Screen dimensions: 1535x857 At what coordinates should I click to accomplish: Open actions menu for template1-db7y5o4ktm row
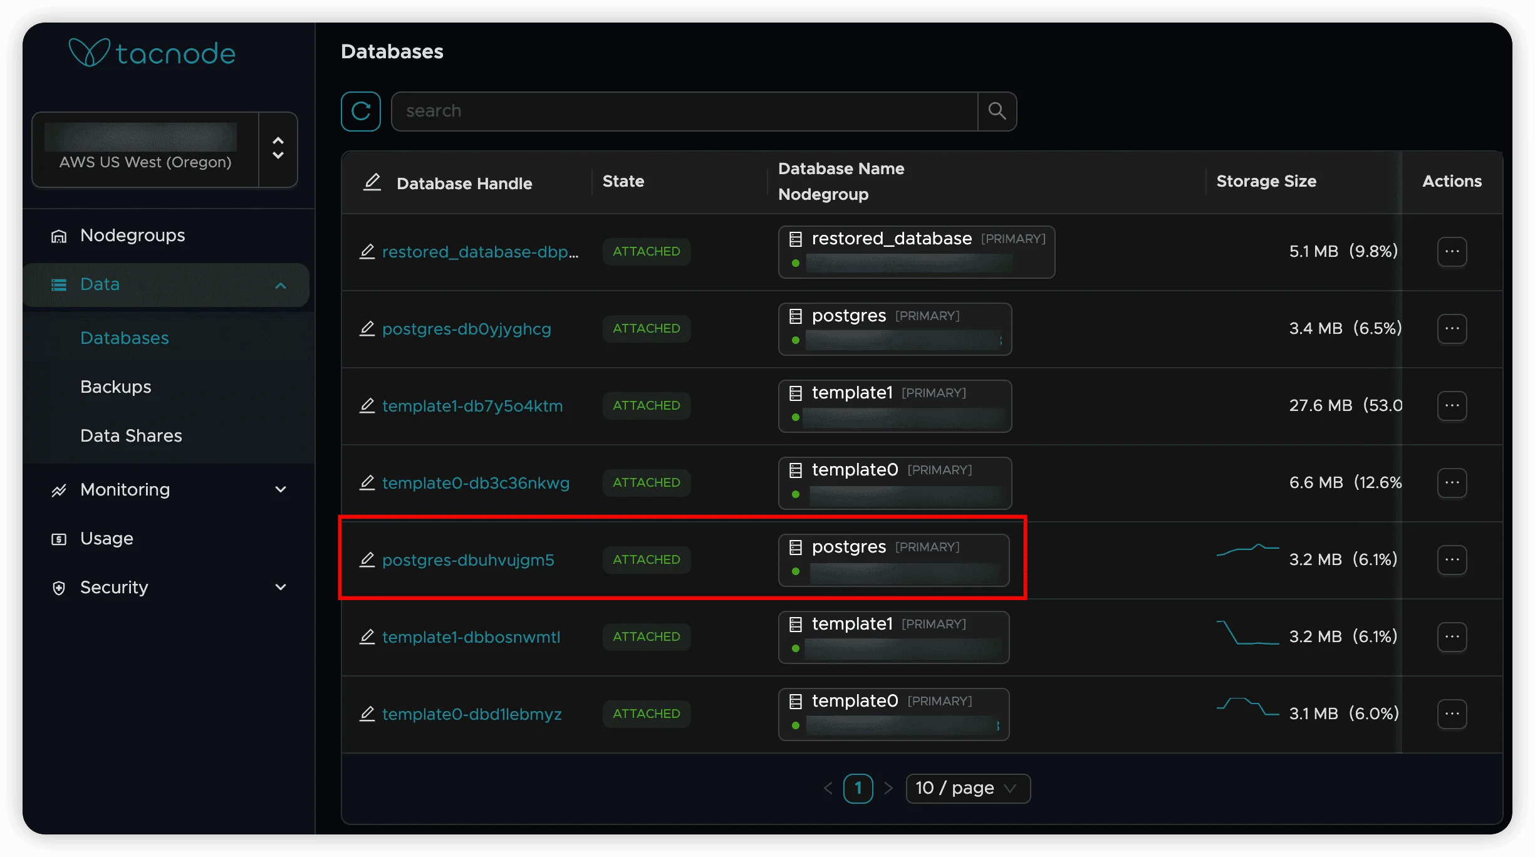[1452, 406]
